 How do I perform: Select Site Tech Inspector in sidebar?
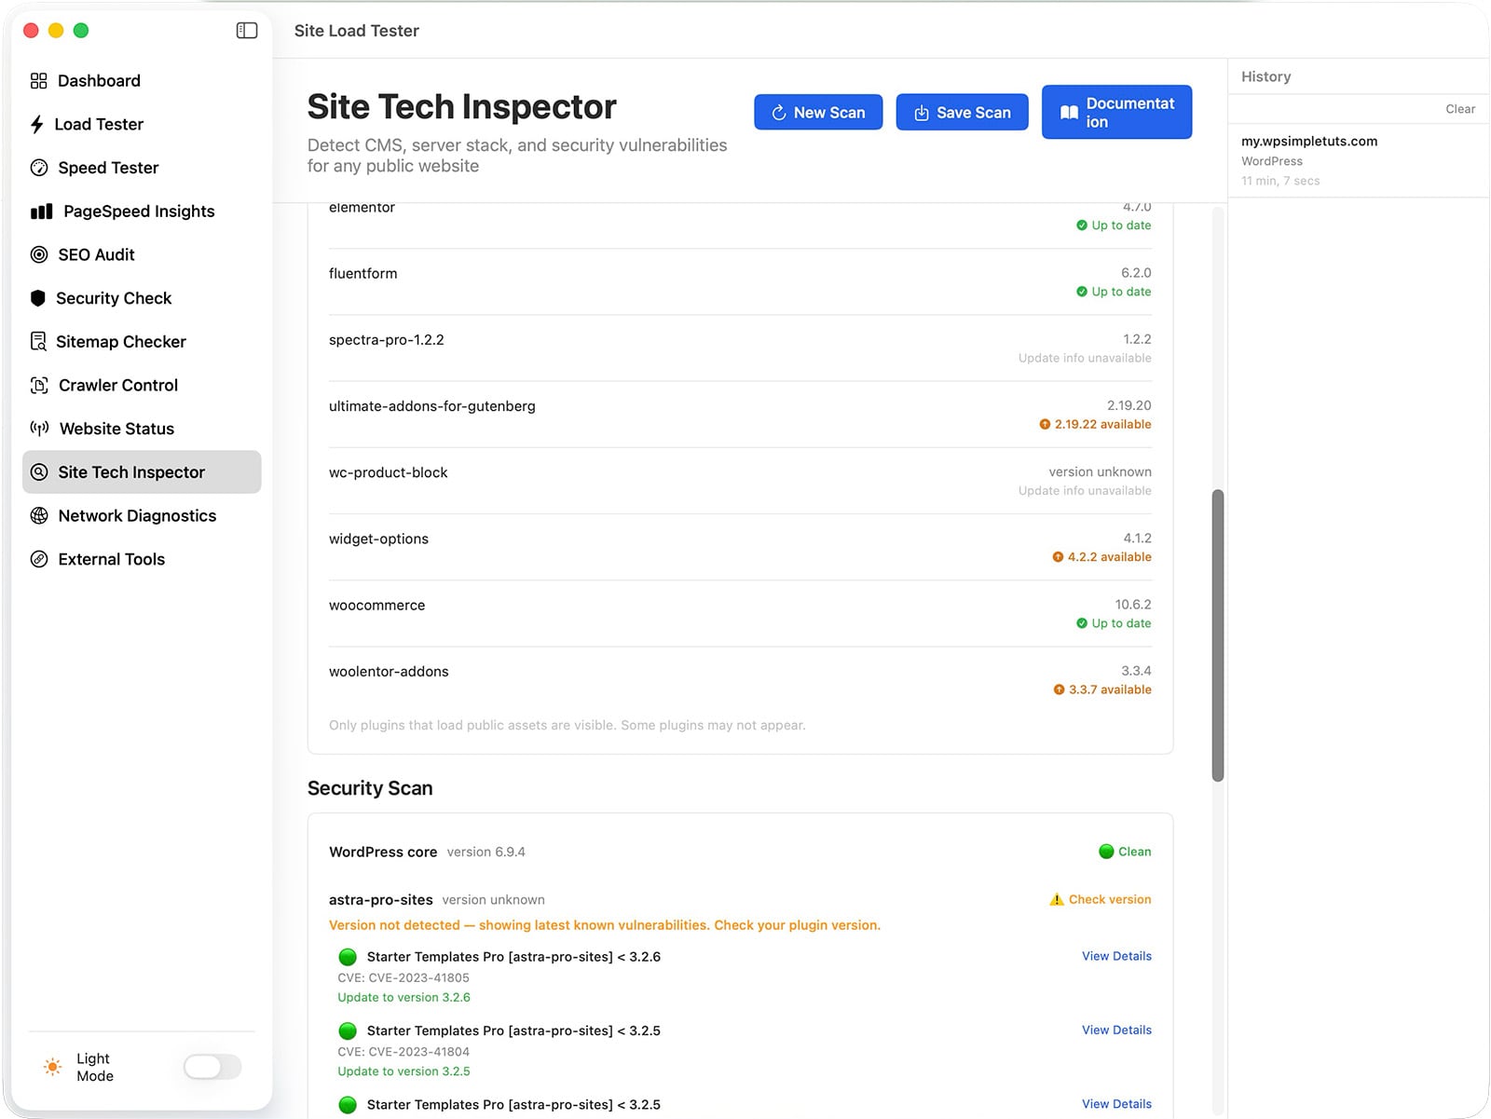(x=131, y=472)
